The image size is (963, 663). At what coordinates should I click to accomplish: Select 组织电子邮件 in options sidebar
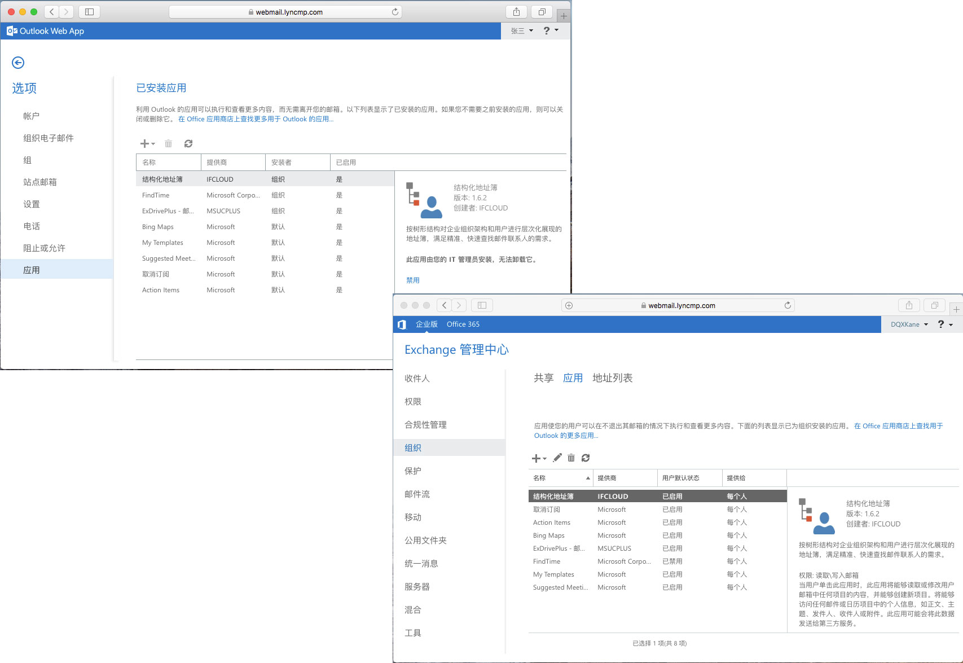pos(49,138)
